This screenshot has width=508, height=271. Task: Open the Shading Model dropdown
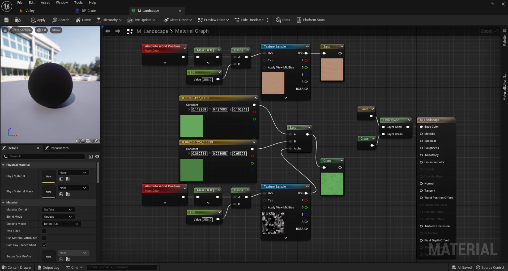[x=62, y=224]
